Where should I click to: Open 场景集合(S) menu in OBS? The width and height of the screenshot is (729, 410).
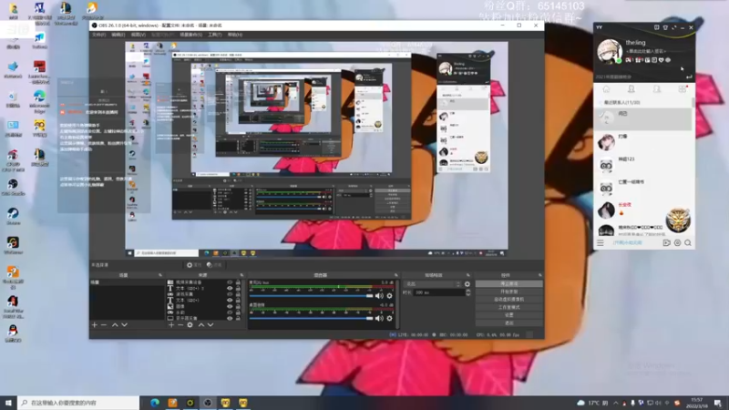[x=191, y=35]
